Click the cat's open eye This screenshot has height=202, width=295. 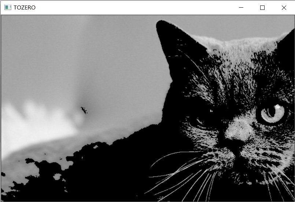coord(272,113)
